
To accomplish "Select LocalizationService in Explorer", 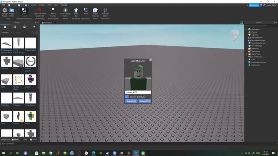I will pos(258,62).
